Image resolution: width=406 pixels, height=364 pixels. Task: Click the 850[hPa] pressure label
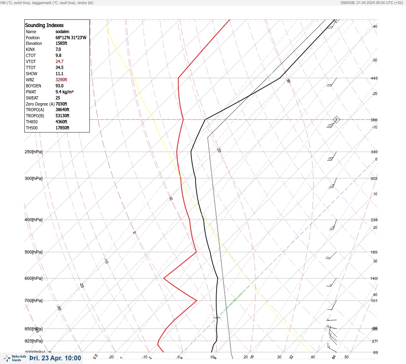point(34,329)
